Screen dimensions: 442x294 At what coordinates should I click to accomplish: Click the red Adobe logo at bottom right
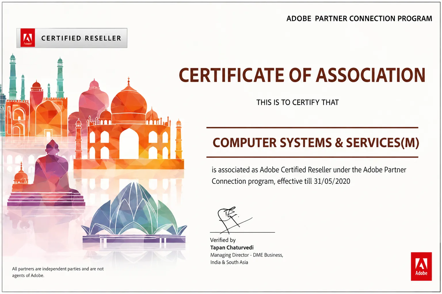421,266
